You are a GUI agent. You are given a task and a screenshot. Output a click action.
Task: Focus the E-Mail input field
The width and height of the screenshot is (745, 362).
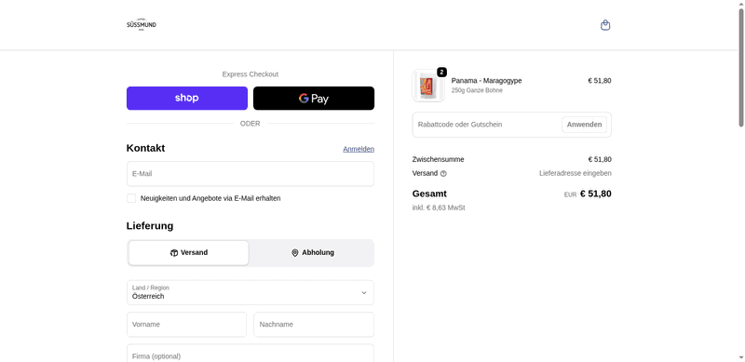pyautogui.click(x=251, y=174)
